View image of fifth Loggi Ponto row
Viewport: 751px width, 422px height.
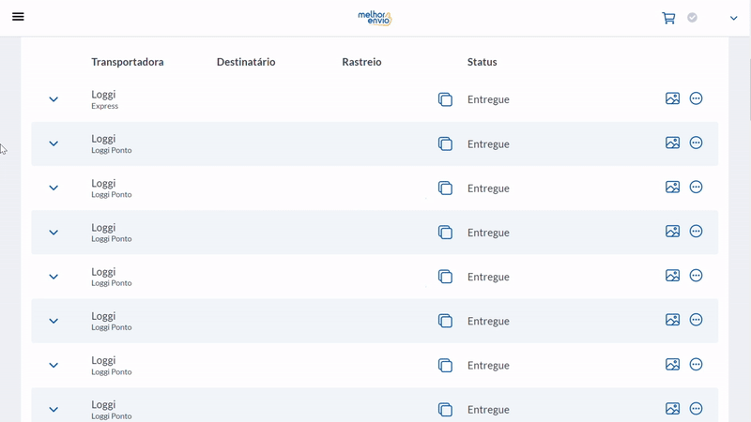pyautogui.click(x=672, y=320)
